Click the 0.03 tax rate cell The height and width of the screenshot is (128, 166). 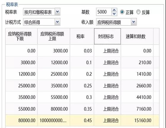click(x=82, y=51)
